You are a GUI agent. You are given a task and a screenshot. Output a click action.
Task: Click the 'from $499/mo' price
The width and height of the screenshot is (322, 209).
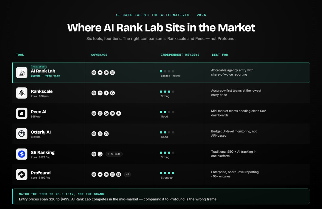coord(41,178)
